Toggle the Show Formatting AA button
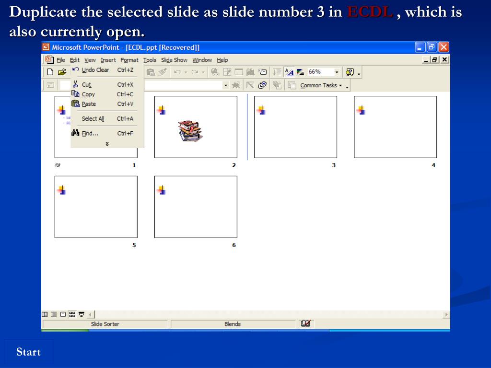The height and width of the screenshot is (368, 491). click(289, 72)
